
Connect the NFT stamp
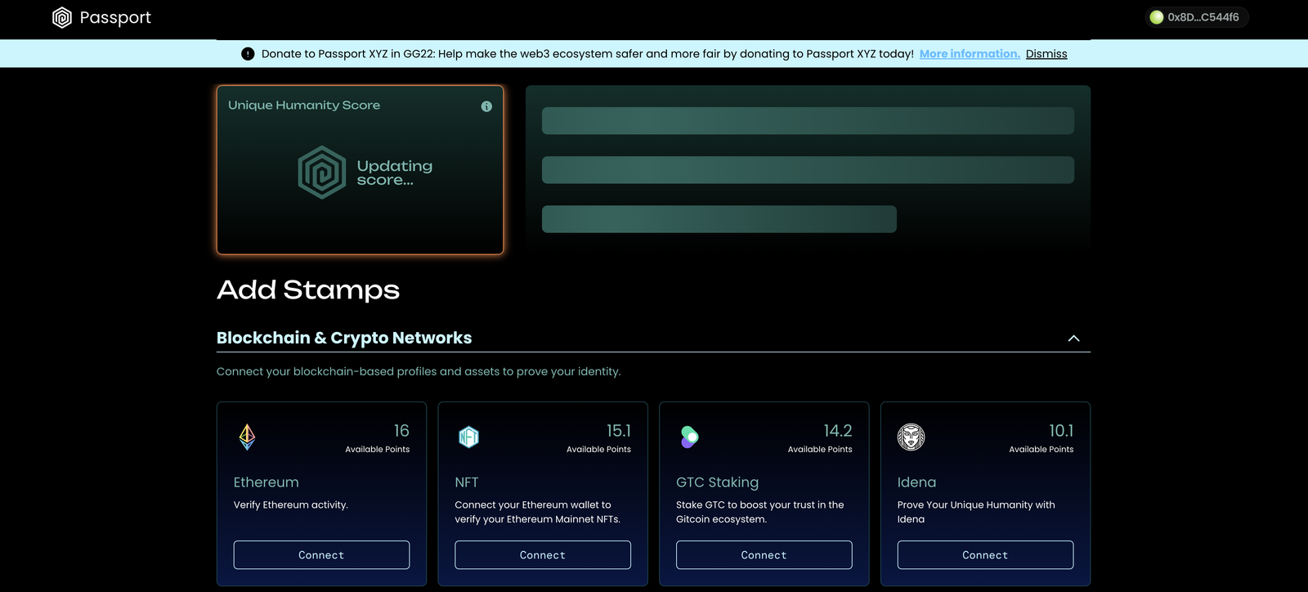tap(543, 555)
